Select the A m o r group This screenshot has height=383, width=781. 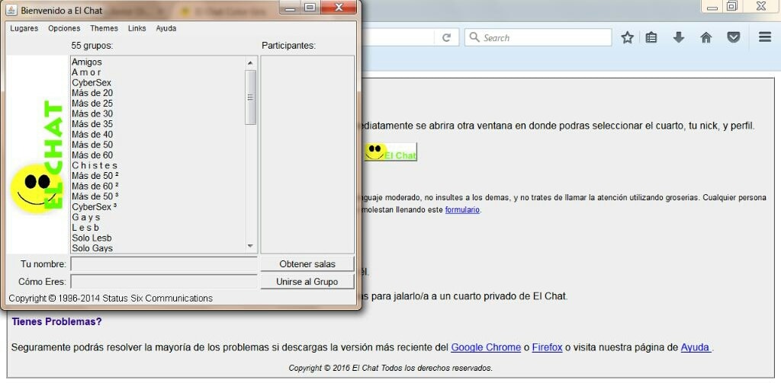(158, 72)
